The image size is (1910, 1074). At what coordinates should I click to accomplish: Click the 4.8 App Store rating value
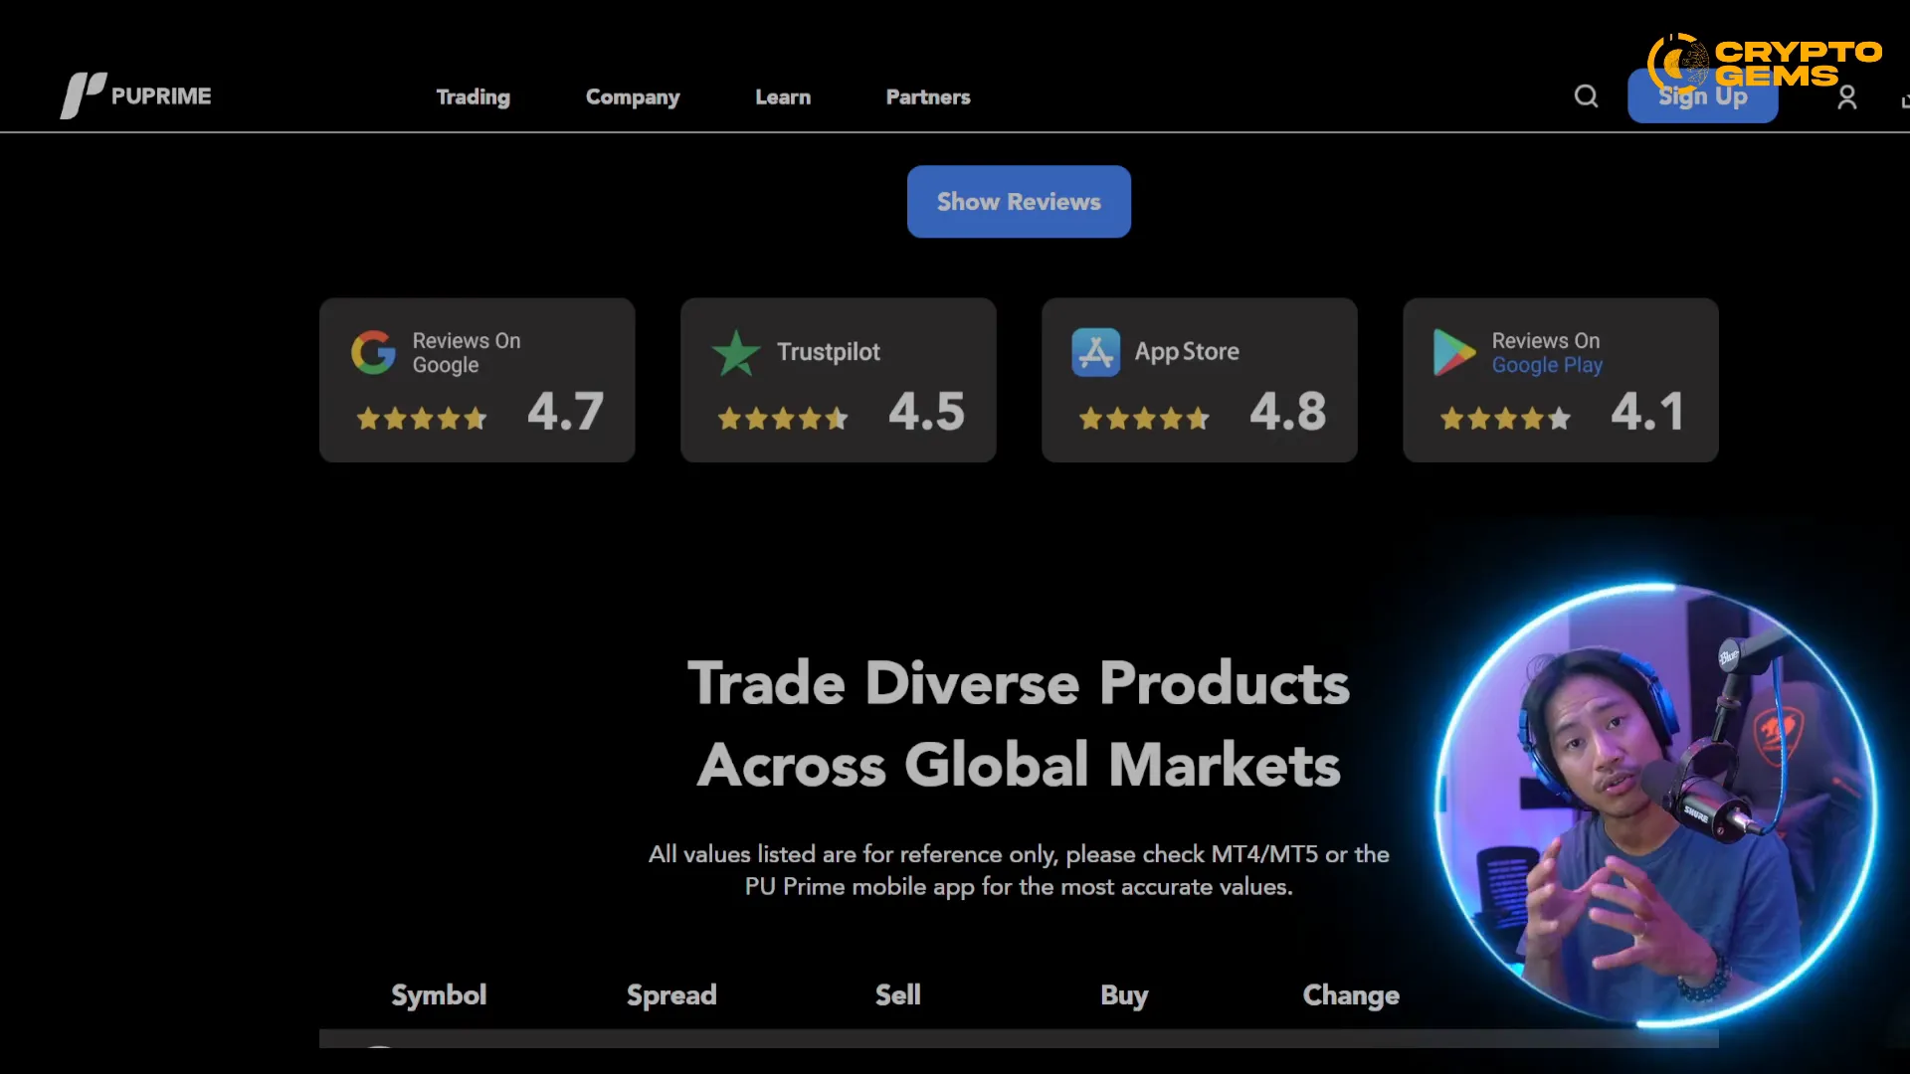1287,411
